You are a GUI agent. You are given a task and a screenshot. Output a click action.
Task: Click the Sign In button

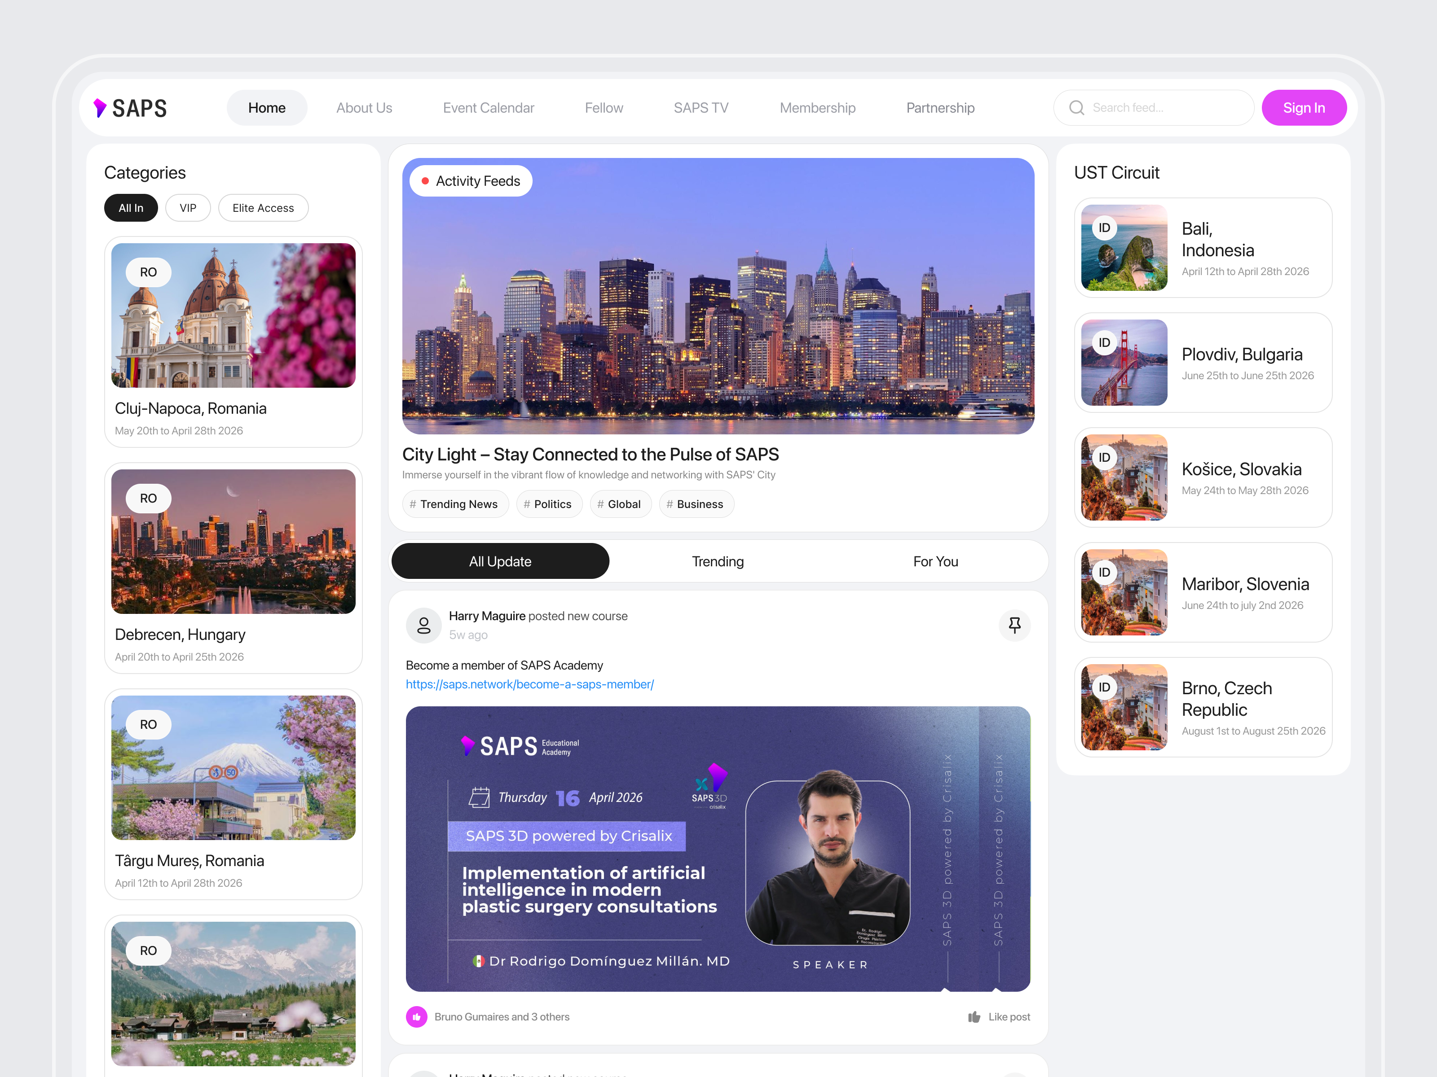pyautogui.click(x=1304, y=108)
